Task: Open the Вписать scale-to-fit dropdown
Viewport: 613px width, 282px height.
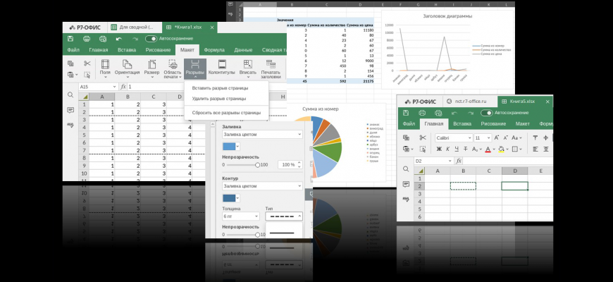Action: (x=248, y=69)
